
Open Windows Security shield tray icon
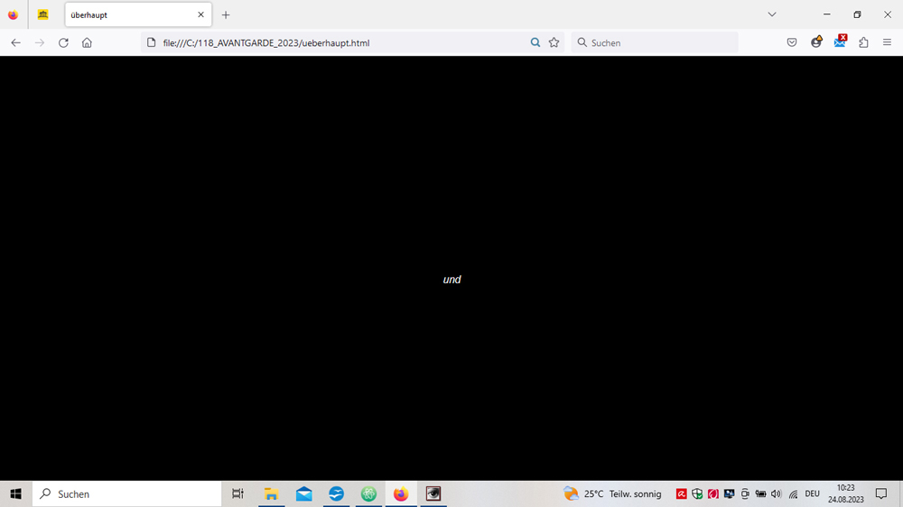point(697,493)
